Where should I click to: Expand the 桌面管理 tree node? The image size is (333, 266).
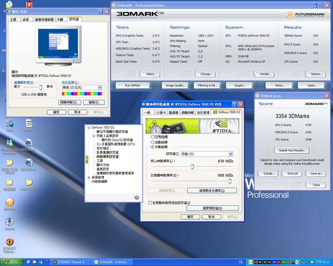(89, 177)
